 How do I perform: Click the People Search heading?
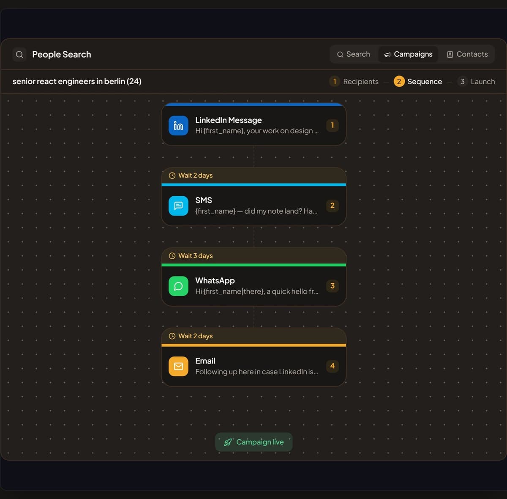tap(62, 55)
